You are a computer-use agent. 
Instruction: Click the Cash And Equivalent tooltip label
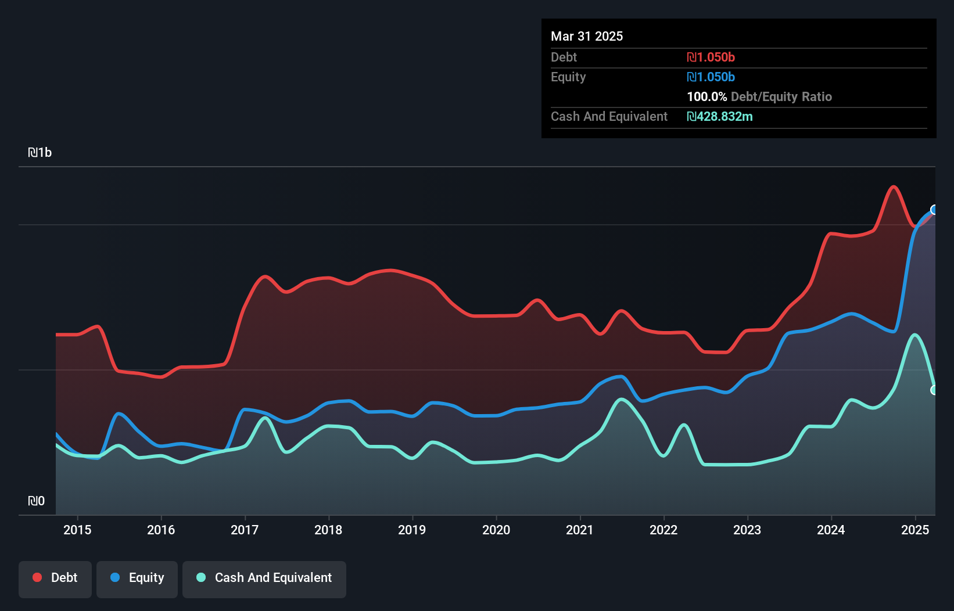pos(609,116)
